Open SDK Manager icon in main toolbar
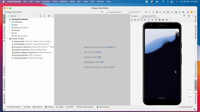 183,12
